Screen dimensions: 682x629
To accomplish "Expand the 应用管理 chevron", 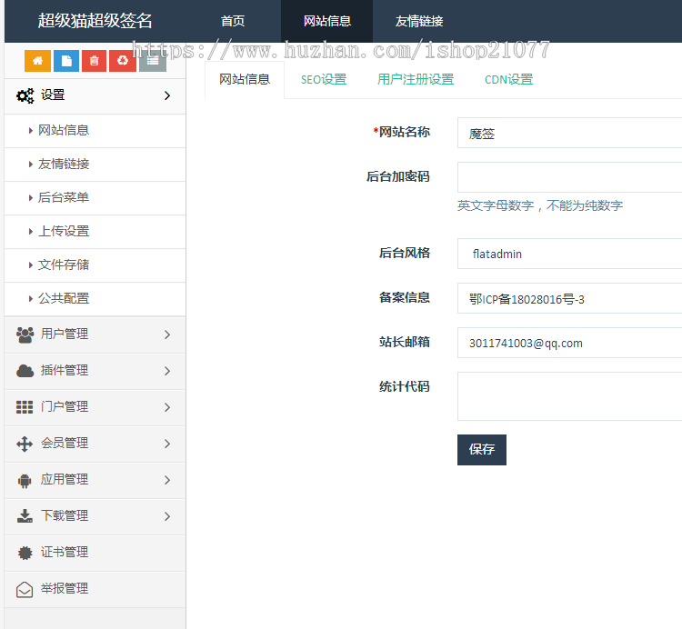I will point(167,480).
